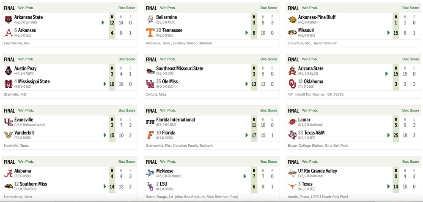
Task: View Win Prob. for Austin Peay game
Action: click(26, 59)
